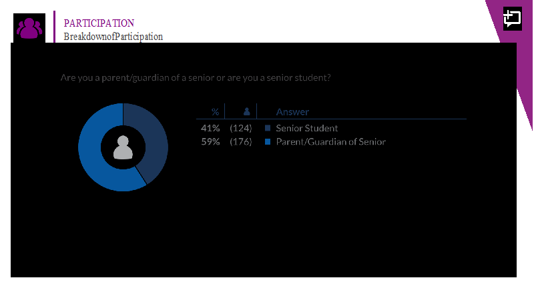The height and width of the screenshot is (300, 534).
Task: Click the percent symbol column header
Action: coord(215,111)
